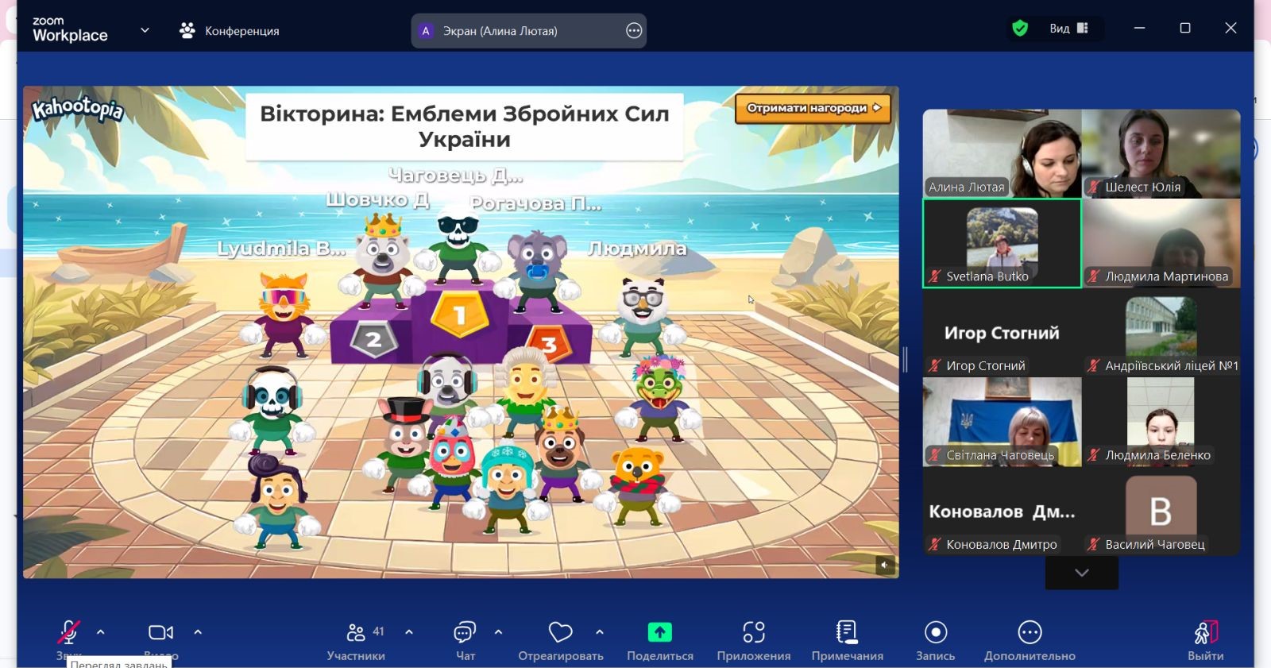Show more participant videos with down chevron
The width and height of the screenshot is (1271, 668).
click(x=1082, y=573)
